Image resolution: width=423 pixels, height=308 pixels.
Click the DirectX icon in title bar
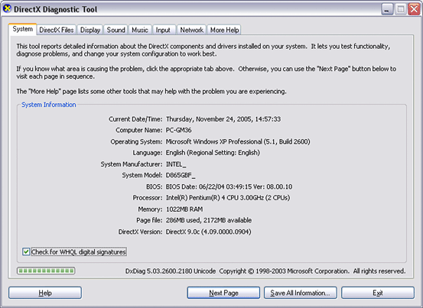[7, 8]
